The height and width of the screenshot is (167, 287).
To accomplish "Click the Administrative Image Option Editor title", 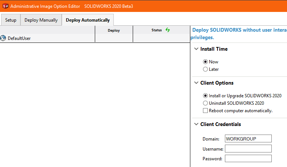I will [45, 6].
